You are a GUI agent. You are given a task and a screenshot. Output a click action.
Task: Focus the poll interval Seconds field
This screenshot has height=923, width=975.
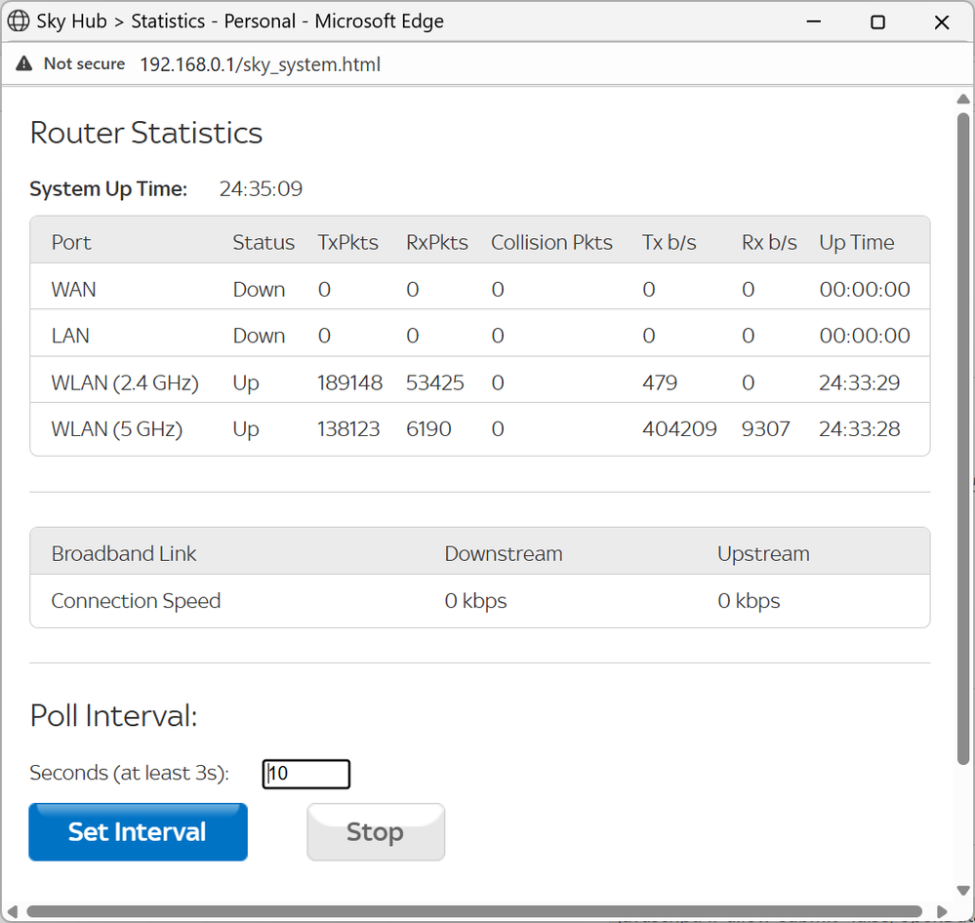306,774
